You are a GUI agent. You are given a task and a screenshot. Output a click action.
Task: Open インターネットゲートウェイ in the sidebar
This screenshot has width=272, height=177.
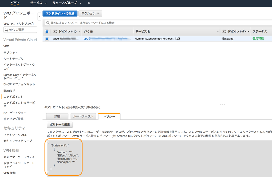click(19, 66)
